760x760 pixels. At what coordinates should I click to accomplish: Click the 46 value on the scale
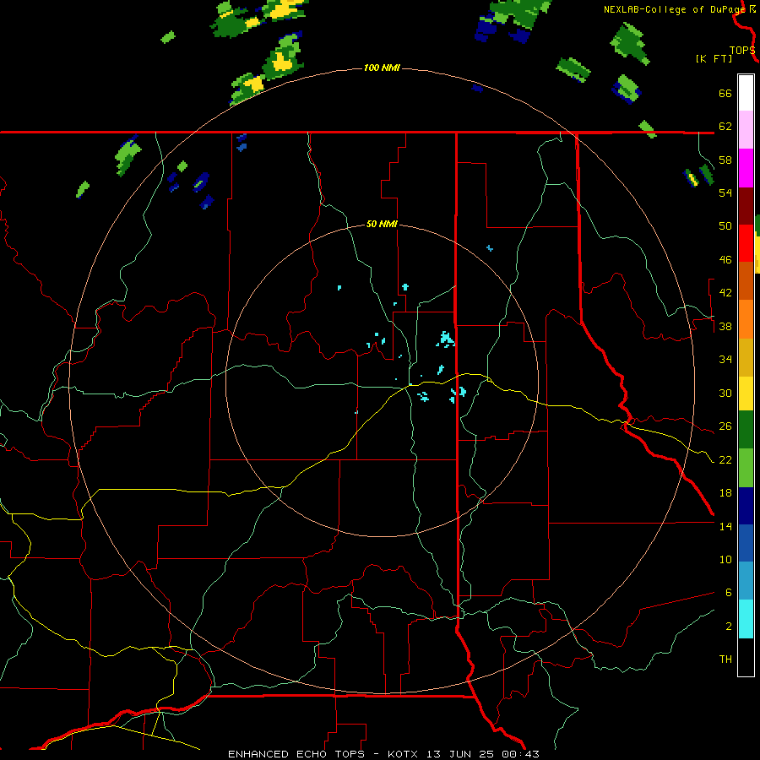pos(725,259)
